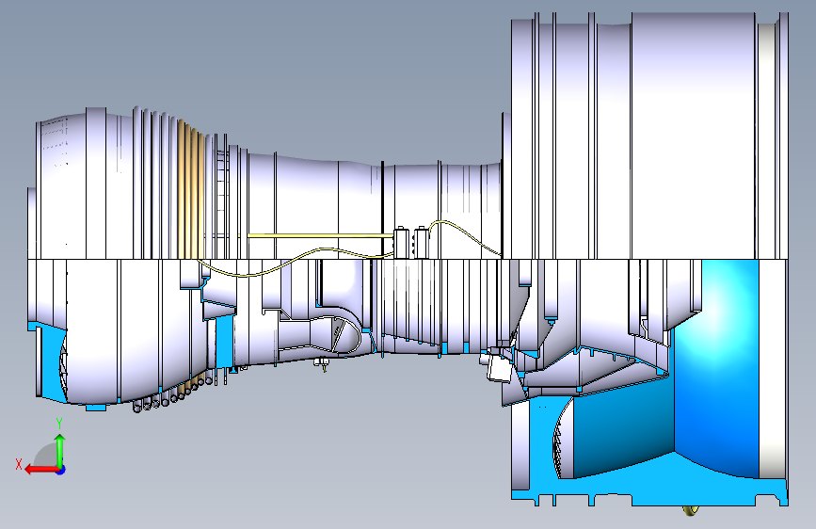Screen dimensions: 816x529
Task: Select the left box unit of the mounted pair
Action: [x=401, y=243]
